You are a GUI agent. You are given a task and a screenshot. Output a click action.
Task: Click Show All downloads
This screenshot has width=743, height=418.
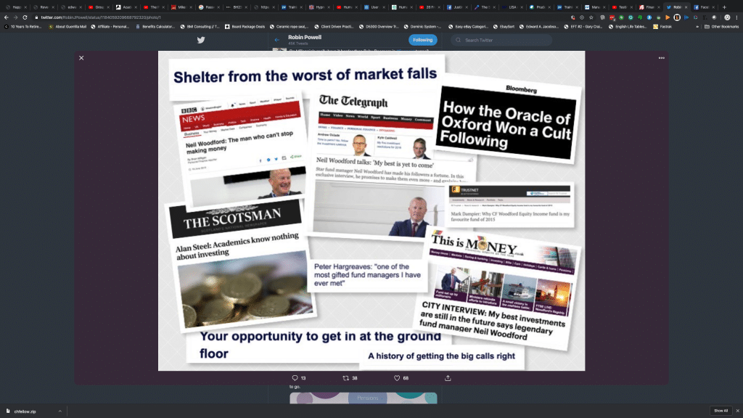tap(721, 411)
